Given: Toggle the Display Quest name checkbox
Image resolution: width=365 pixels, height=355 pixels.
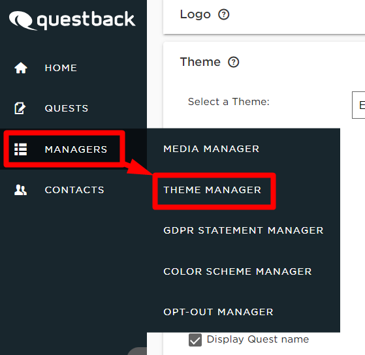Looking at the screenshot, I should (195, 340).
